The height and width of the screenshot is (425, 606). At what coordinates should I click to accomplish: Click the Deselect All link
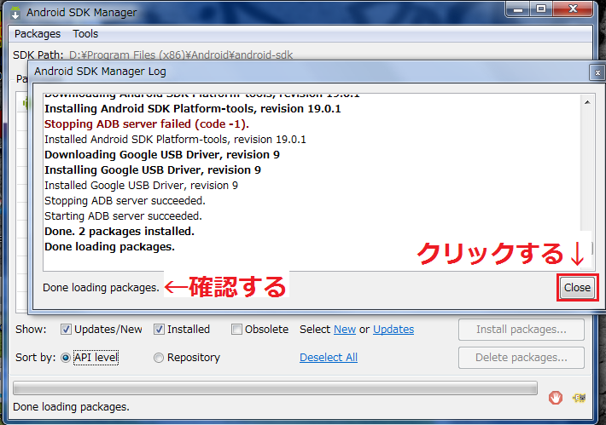tap(329, 358)
